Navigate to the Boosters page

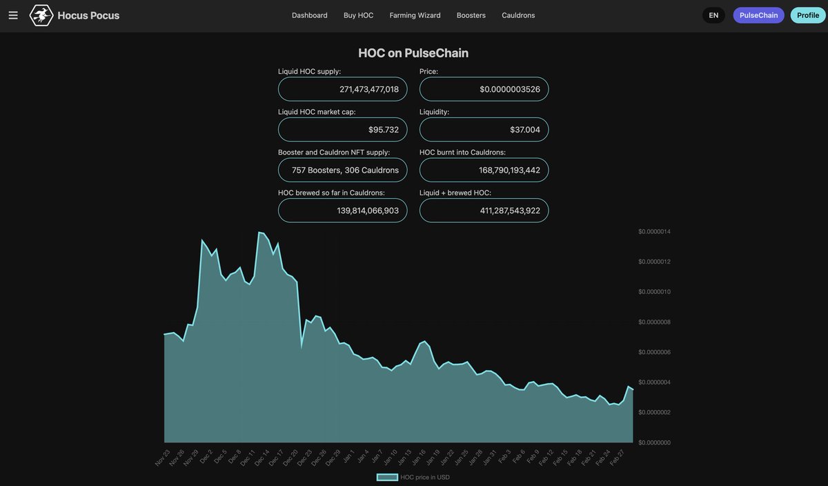(x=471, y=15)
